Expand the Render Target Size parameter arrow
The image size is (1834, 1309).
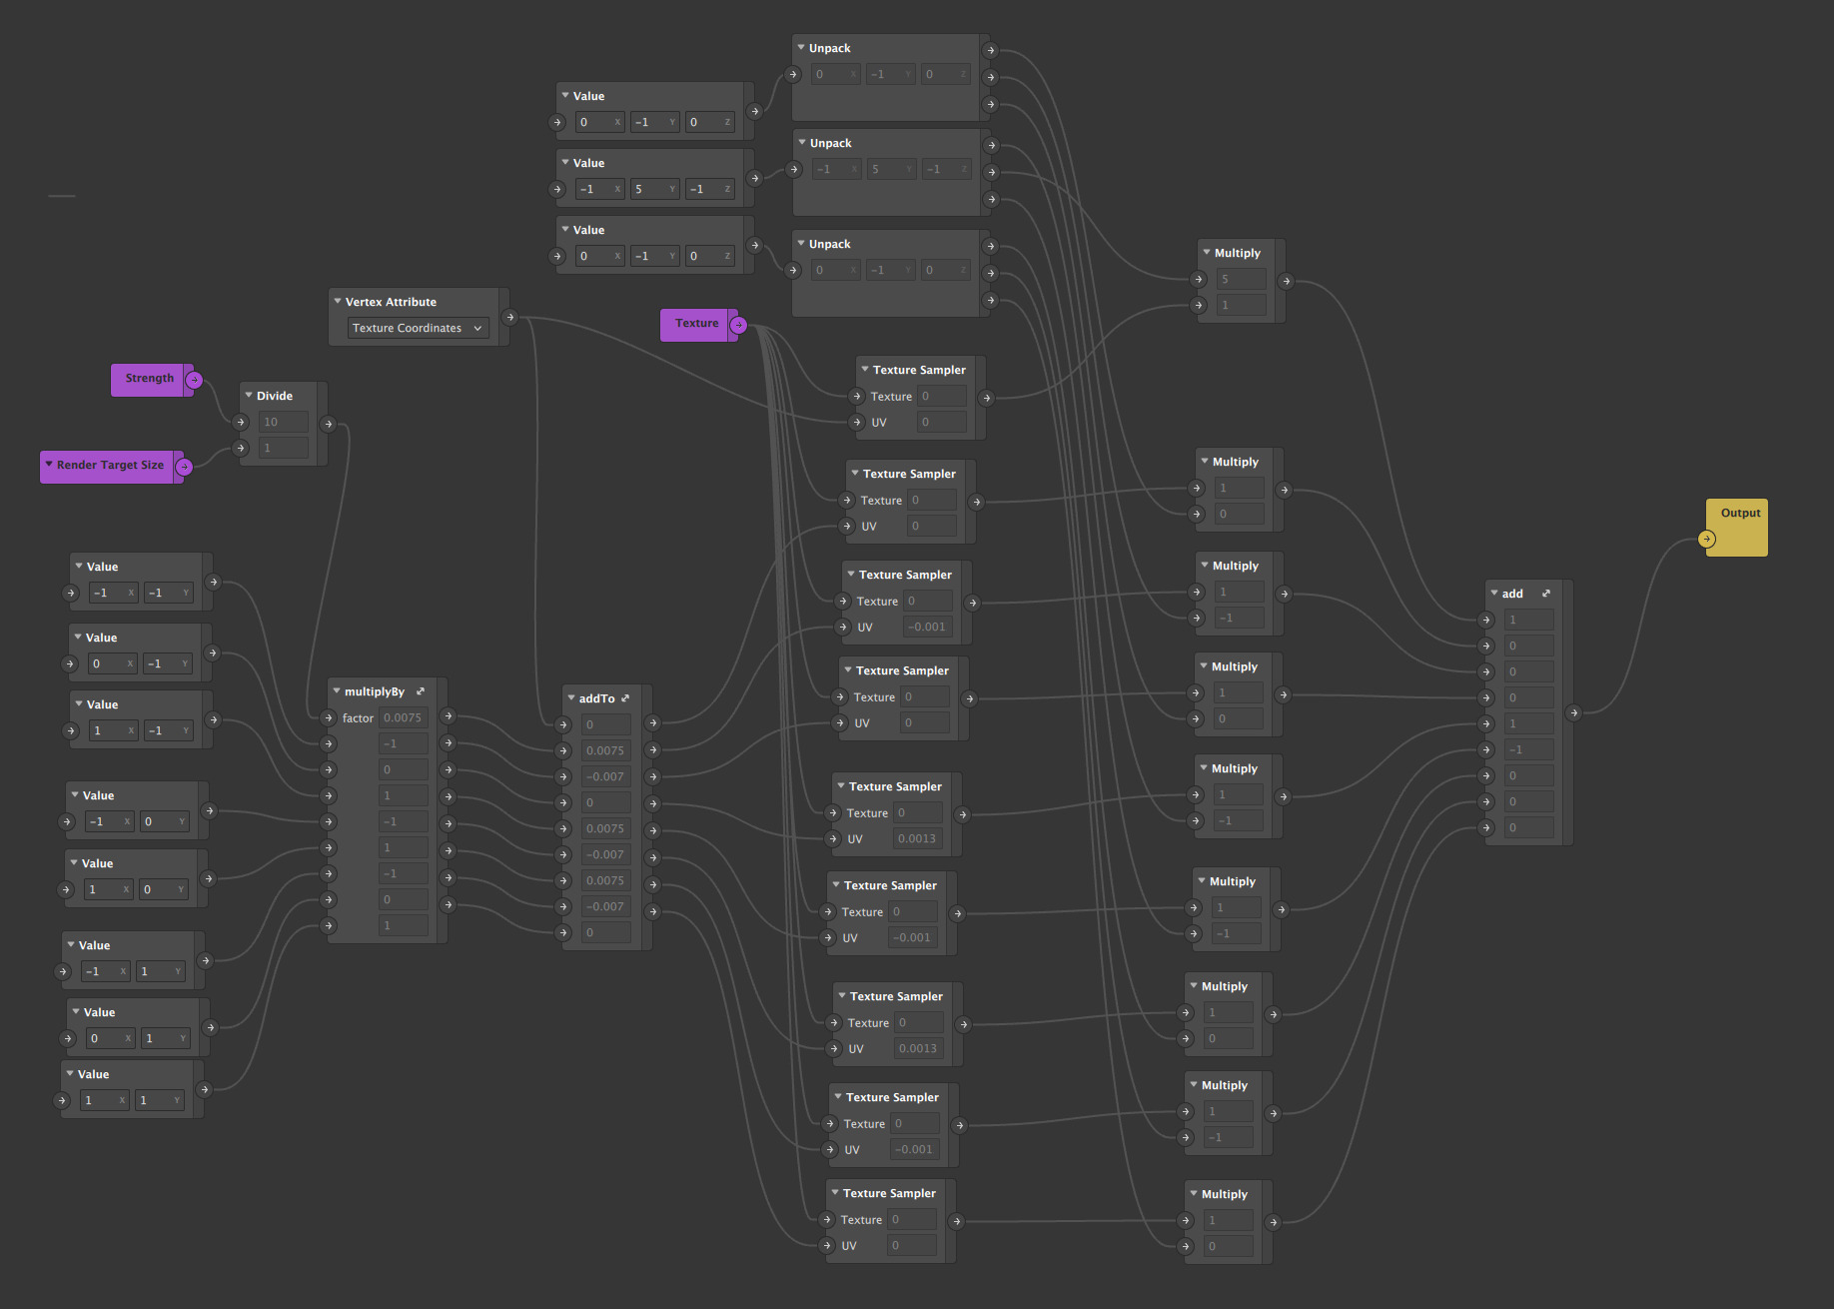[x=49, y=464]
